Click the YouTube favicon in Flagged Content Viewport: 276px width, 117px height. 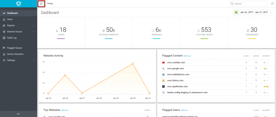click(163, 62)
